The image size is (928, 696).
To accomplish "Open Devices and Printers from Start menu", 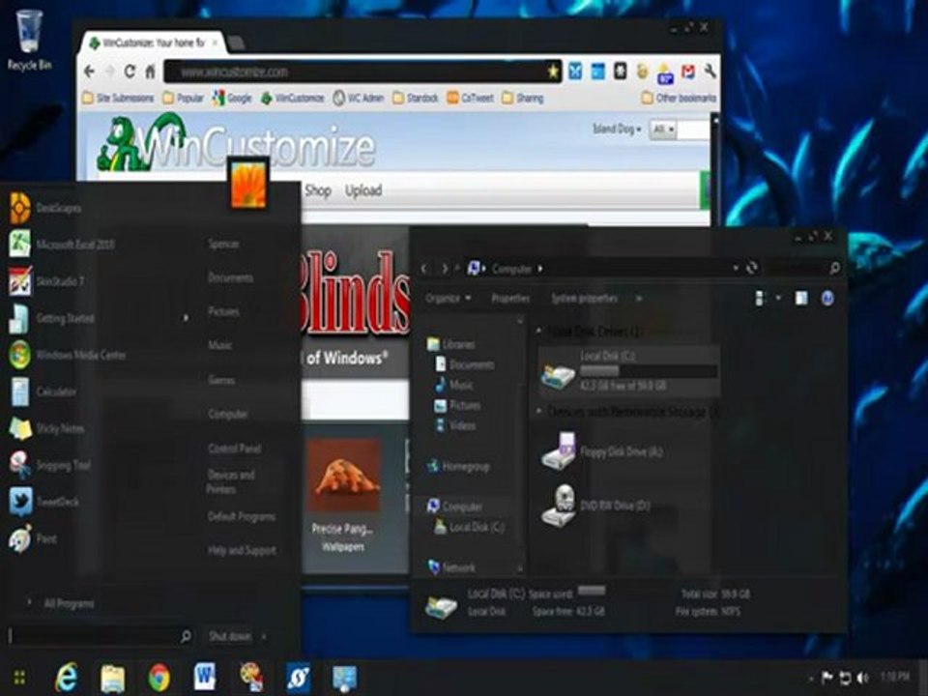I will point(231,481).
